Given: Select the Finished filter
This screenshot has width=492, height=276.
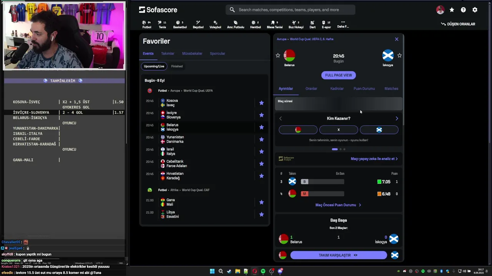Looking at the screenshot, I should (177, 66).
